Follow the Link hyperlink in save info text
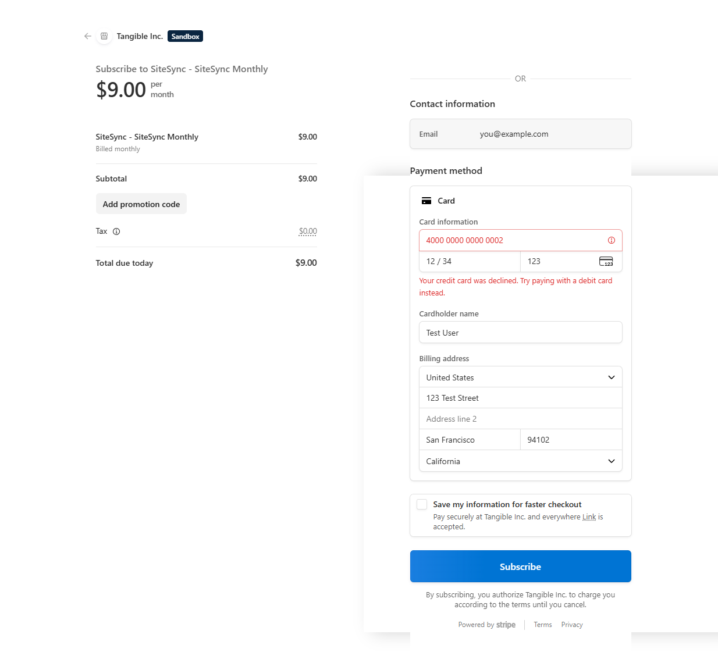This screenshot has width=718, height=659. point(589,516)
